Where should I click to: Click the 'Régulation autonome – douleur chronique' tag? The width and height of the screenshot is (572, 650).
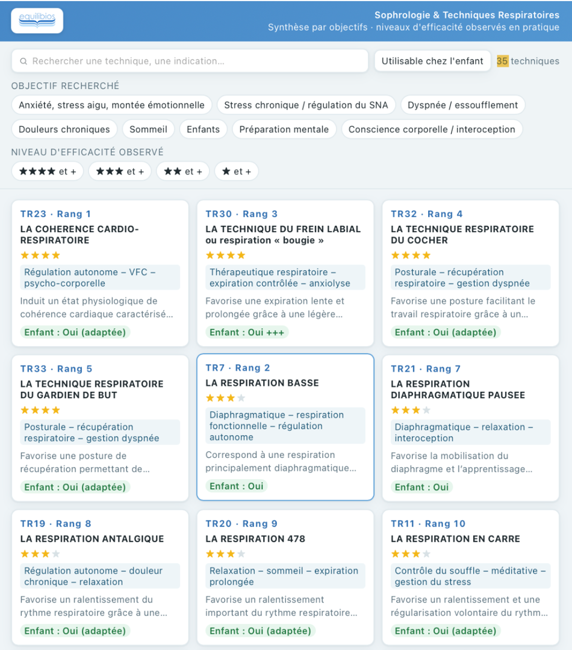(x=100, y=576)
